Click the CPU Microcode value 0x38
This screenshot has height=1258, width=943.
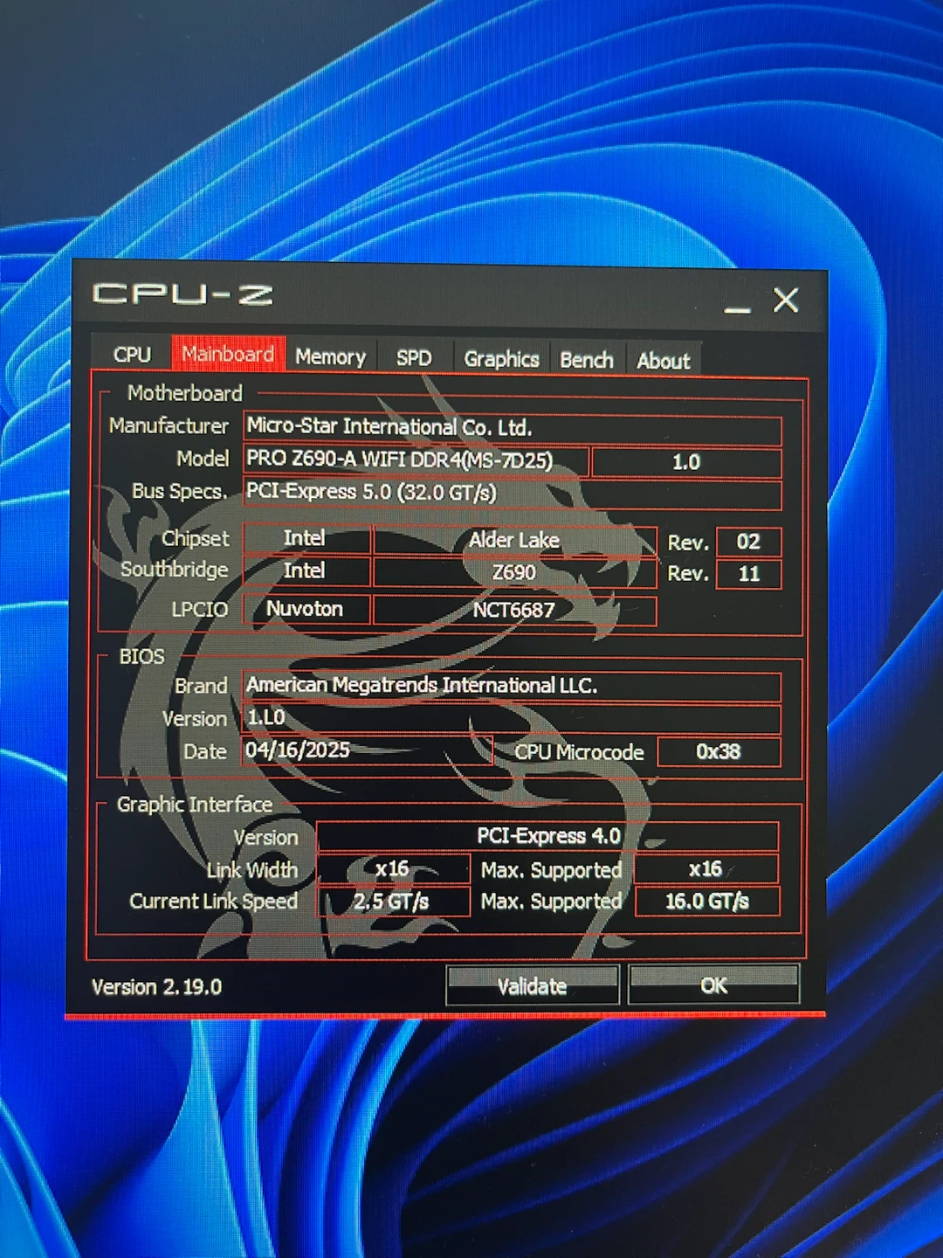(719, 752)
